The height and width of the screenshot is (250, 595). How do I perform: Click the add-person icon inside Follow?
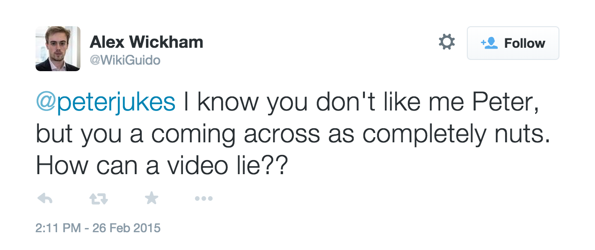(x=489, y=43)
